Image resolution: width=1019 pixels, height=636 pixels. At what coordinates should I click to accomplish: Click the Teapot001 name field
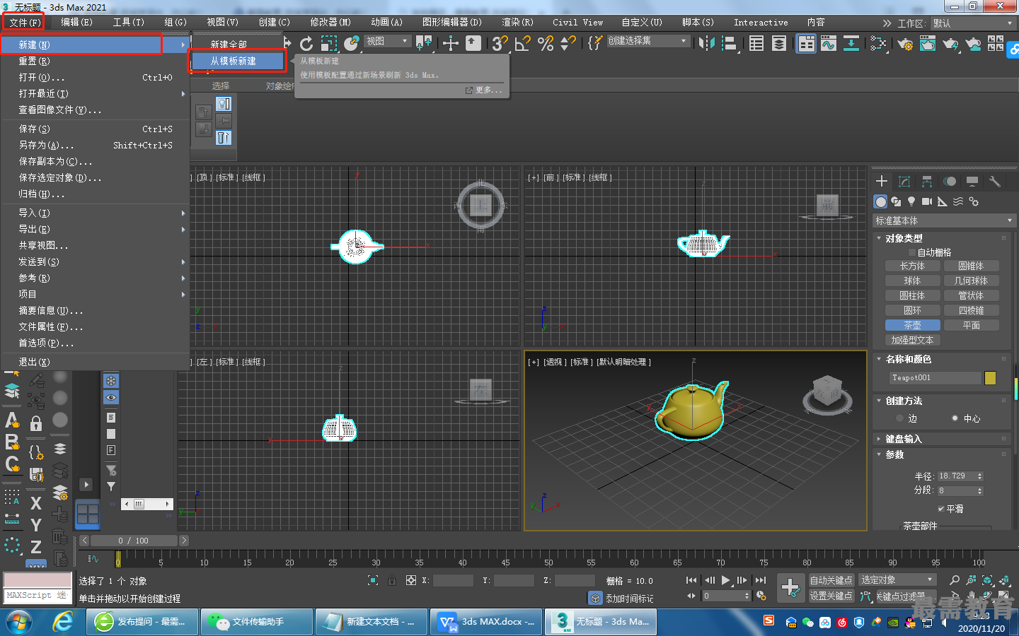coord(935,378)
